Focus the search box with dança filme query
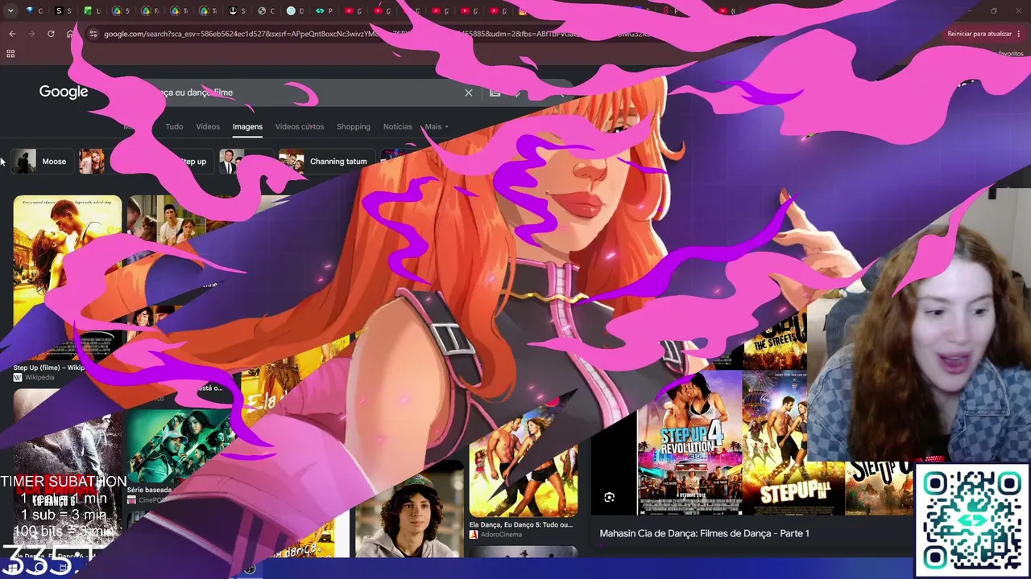 (306, 92)
